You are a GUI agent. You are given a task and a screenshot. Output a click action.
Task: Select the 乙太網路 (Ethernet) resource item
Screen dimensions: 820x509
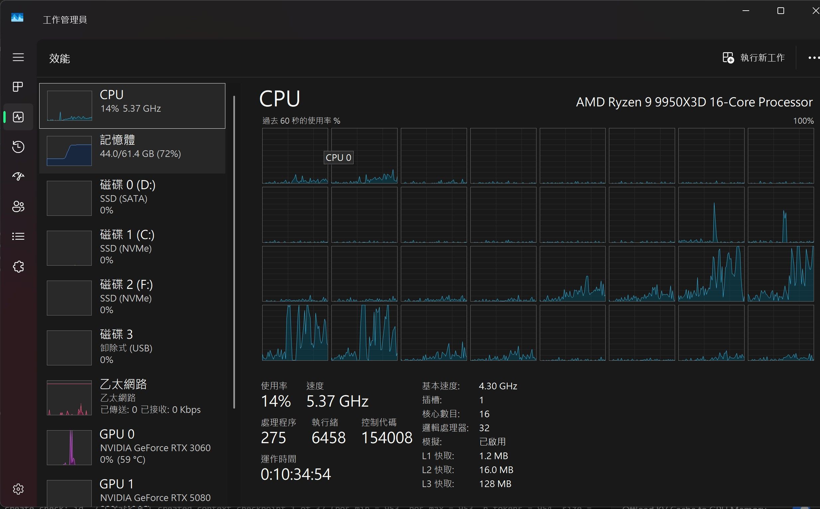point(132,397)
